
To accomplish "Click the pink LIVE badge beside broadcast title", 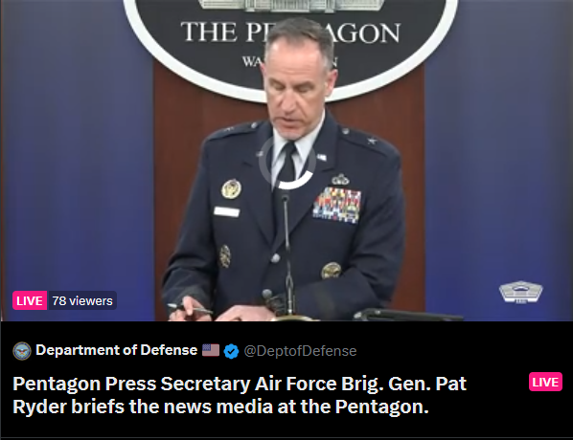I will (545, 382).
